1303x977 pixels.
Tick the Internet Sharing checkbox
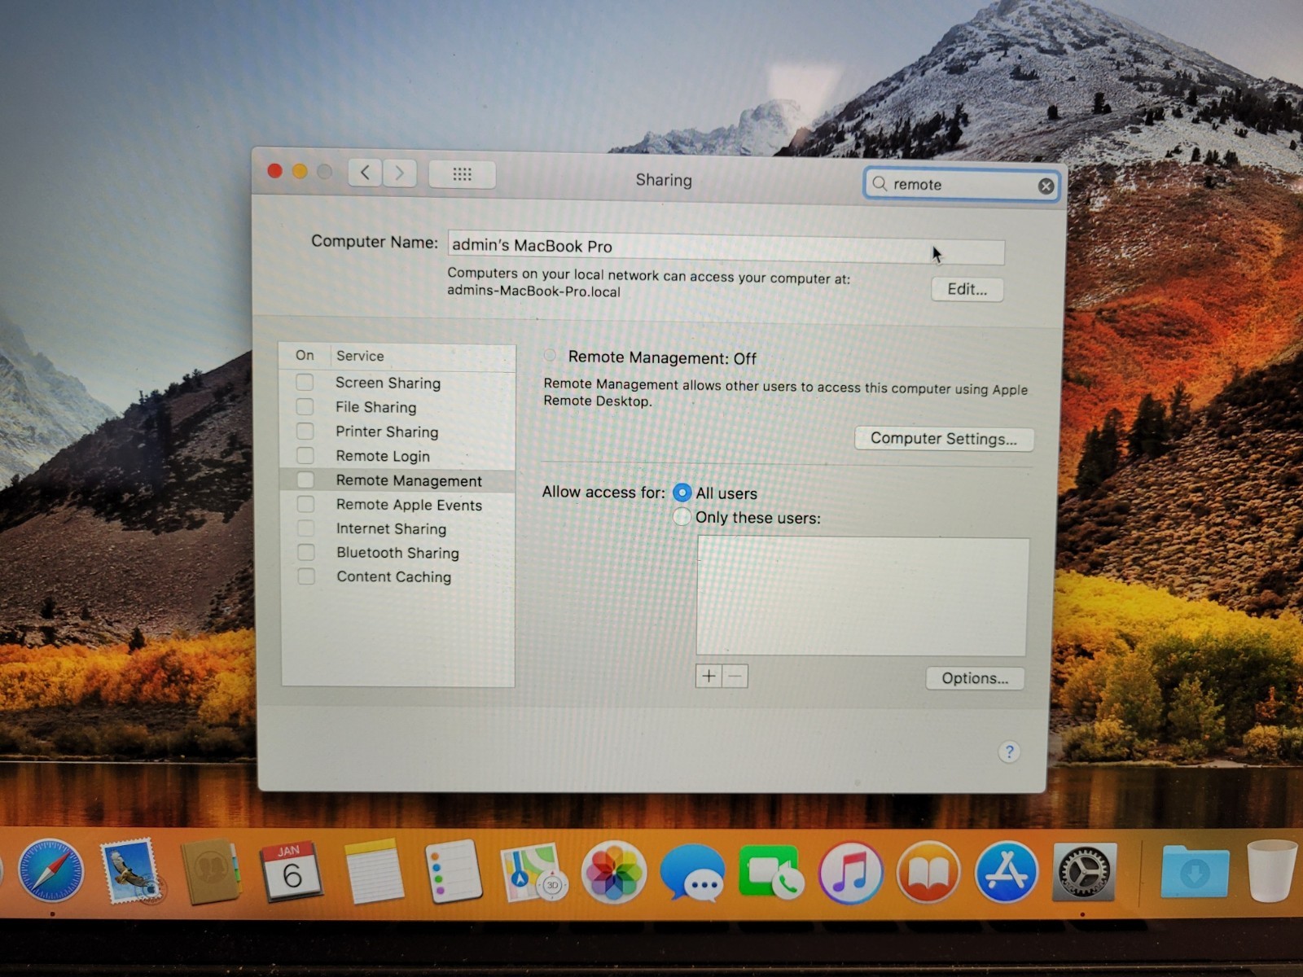305,528
